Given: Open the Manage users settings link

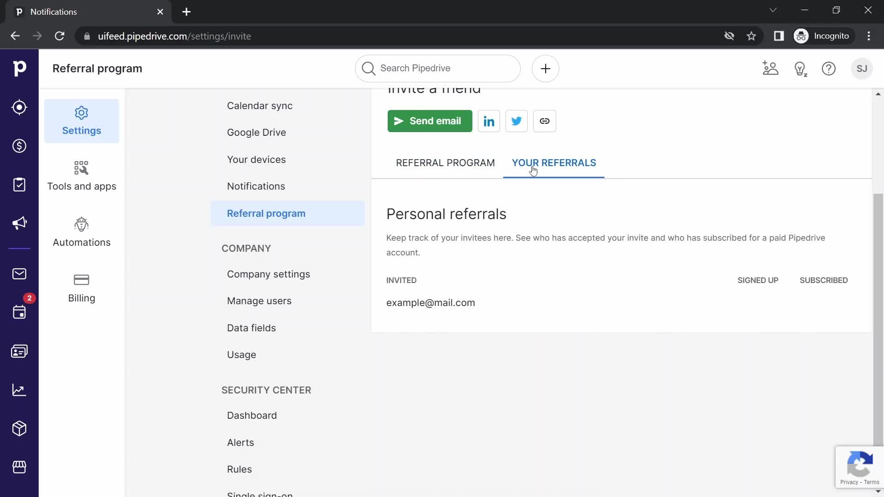Looking at the screenshot, I should [x=259, y=301].
